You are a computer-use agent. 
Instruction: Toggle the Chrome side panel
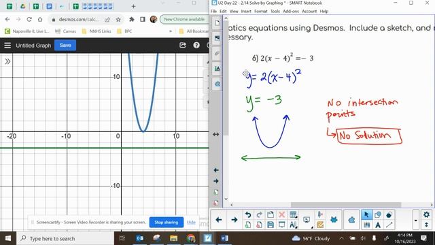[143, 20]
